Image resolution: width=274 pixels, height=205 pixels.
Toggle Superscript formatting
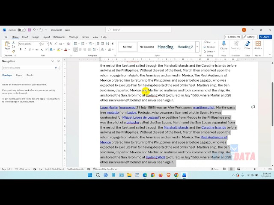46,50
